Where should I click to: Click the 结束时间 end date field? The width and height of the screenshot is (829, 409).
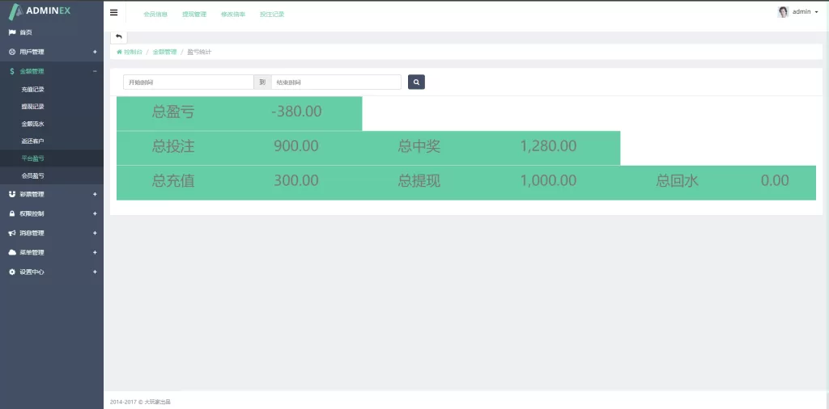point(335,82)
